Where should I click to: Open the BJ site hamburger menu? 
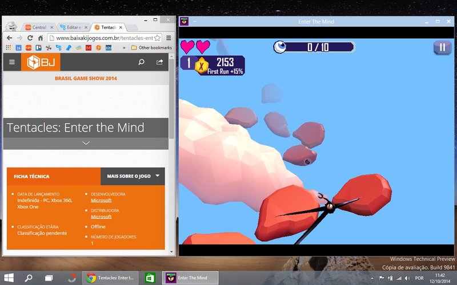coord(12,62)
